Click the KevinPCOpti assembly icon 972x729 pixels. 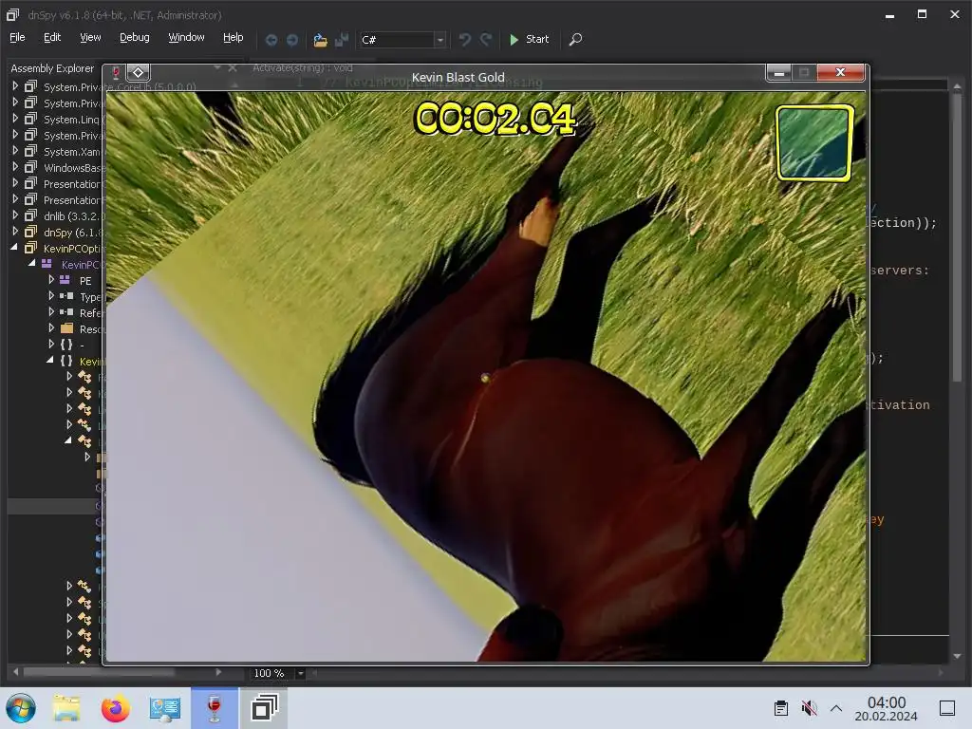click(30, 248)
